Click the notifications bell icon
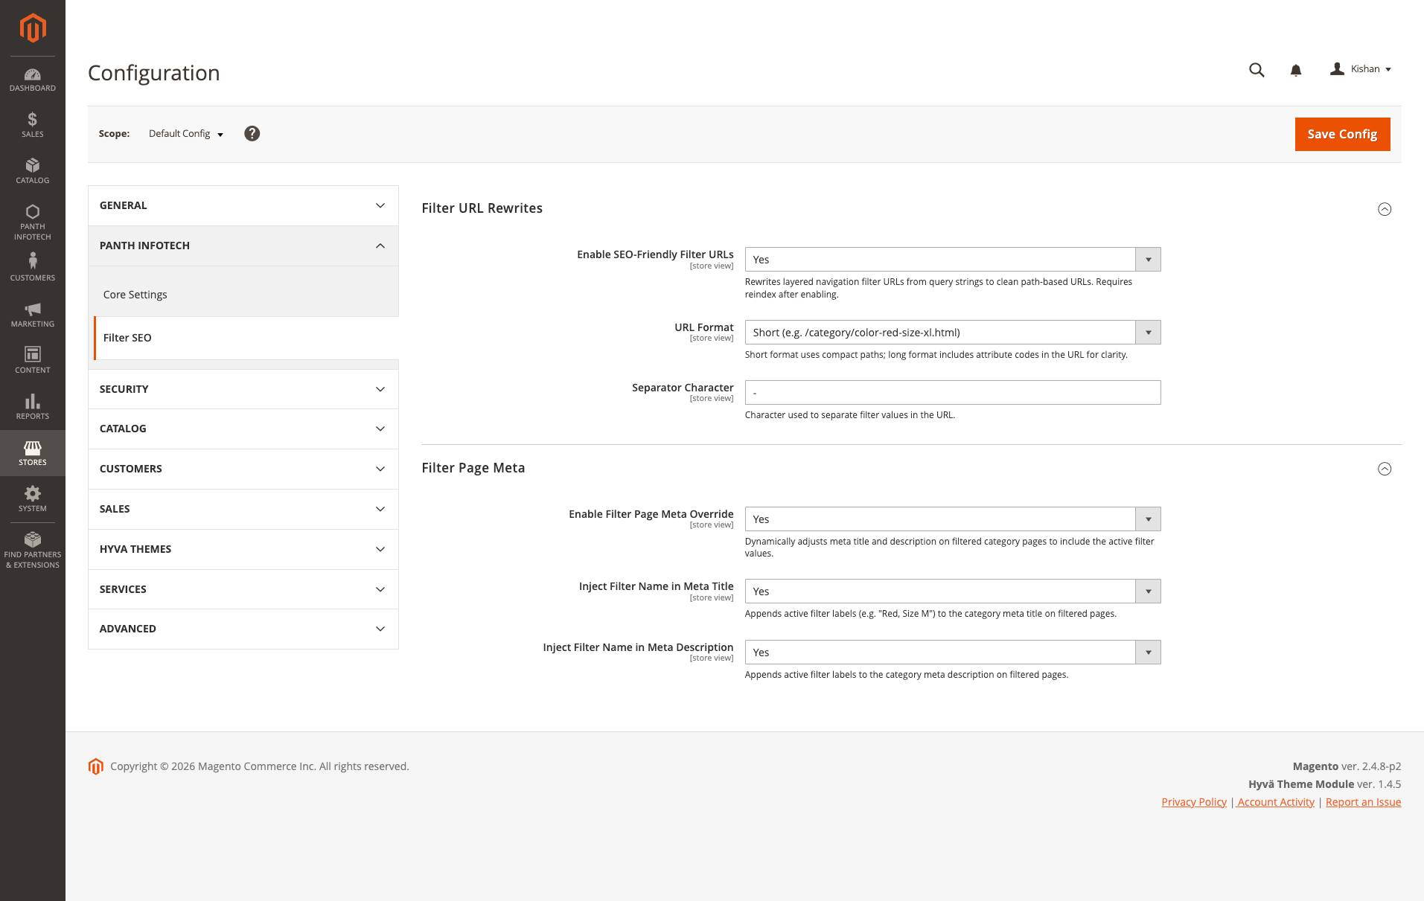1424x901 pixels. tap(1295, 69)
